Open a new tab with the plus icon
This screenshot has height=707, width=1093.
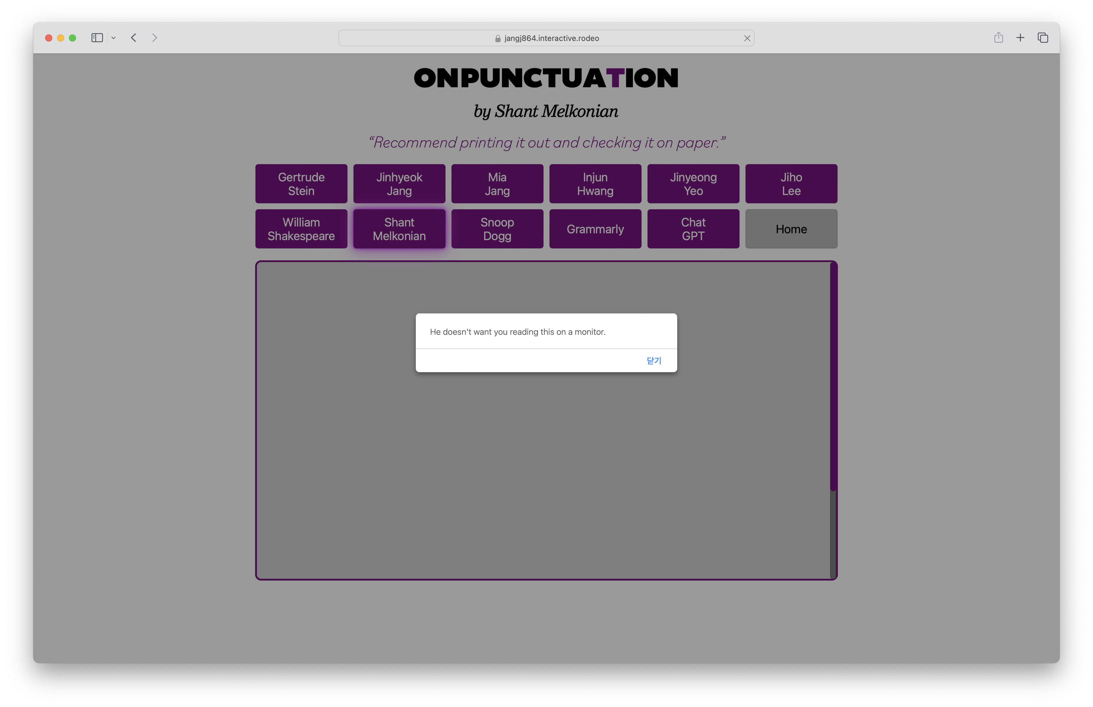click(x=1020, y=38)
